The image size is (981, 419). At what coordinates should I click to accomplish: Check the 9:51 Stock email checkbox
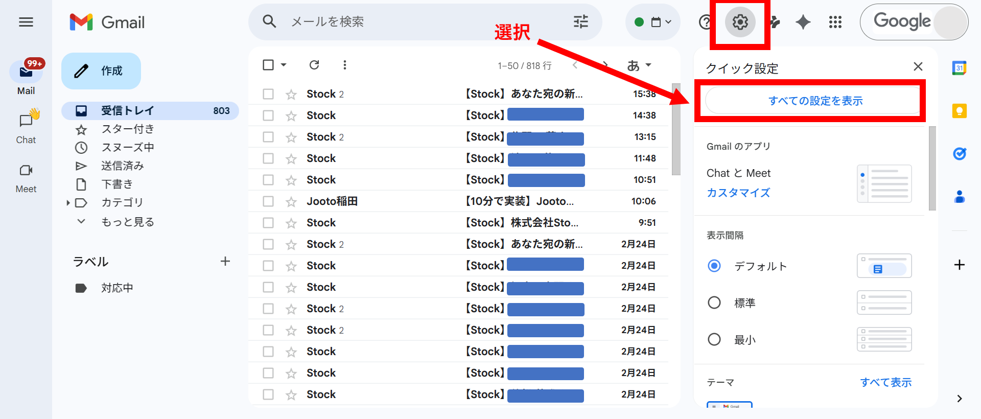pyautogui.click(x=268, y=223)
